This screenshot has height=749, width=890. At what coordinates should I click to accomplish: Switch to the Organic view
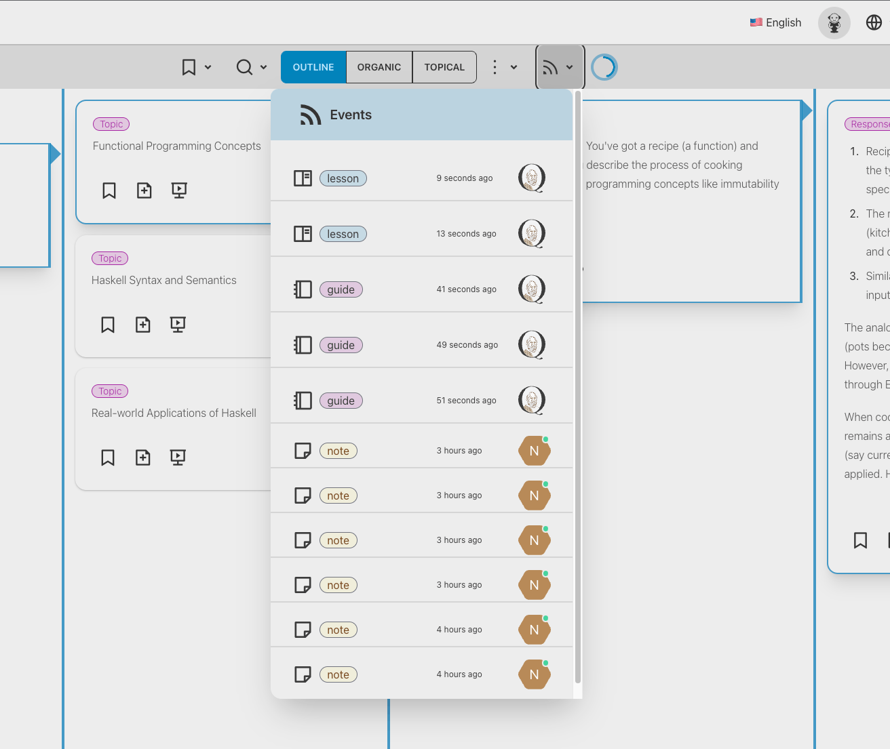379,67
